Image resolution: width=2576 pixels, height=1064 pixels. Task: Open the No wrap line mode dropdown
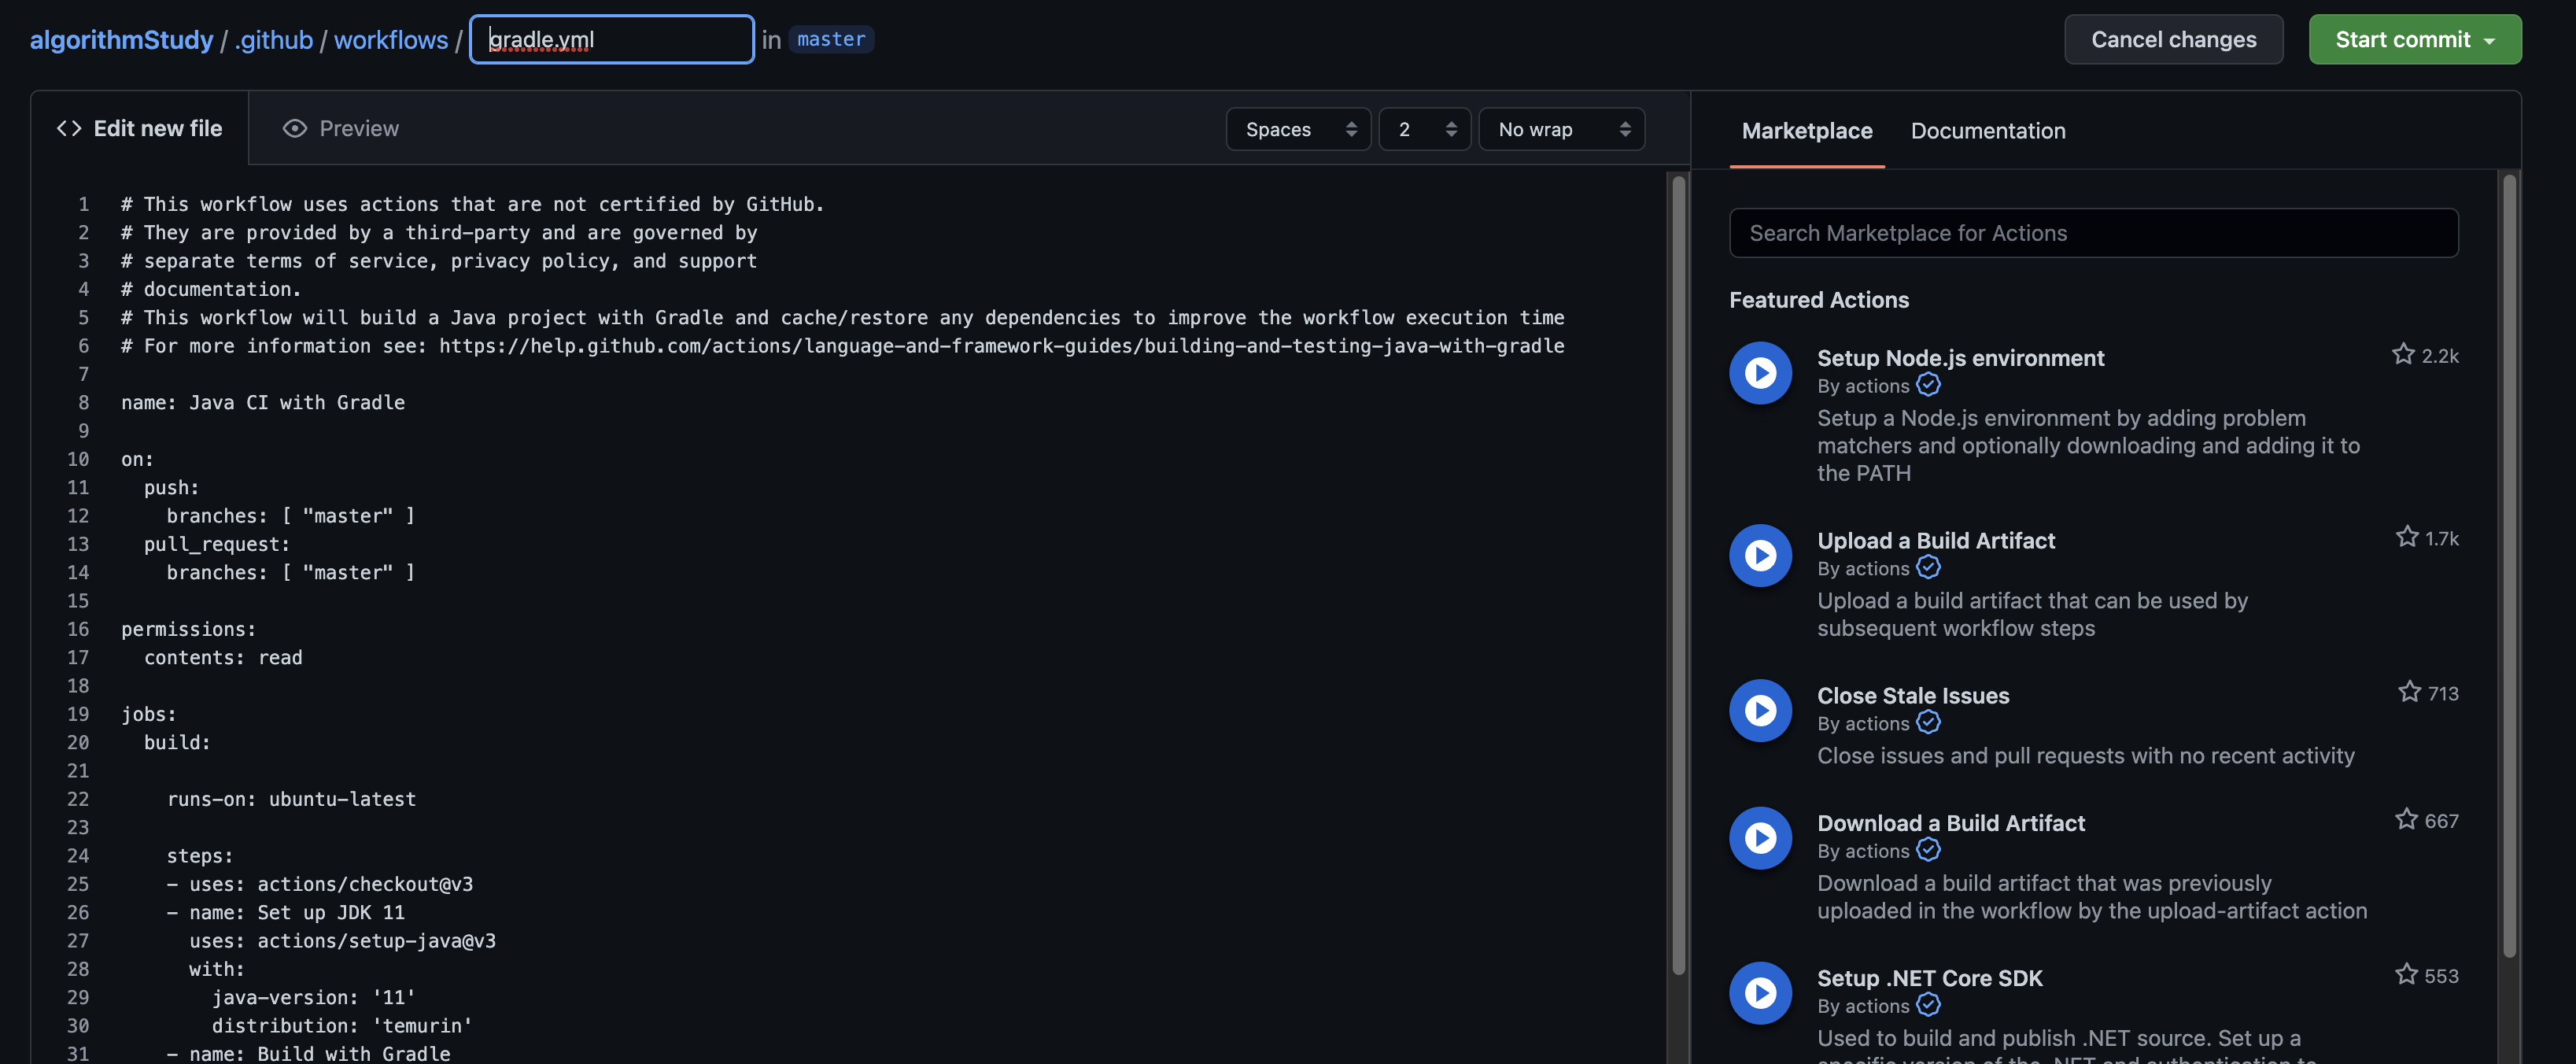pyautogui.click(x=1561, y=129)
